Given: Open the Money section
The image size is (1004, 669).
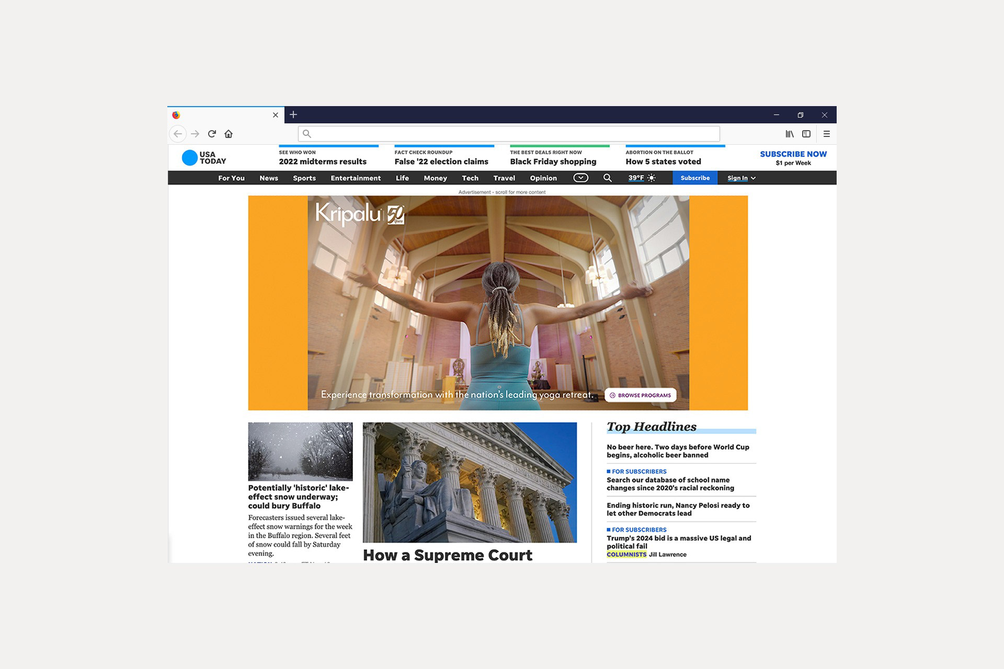Looking at the screenshot, I should click(435, 178).
